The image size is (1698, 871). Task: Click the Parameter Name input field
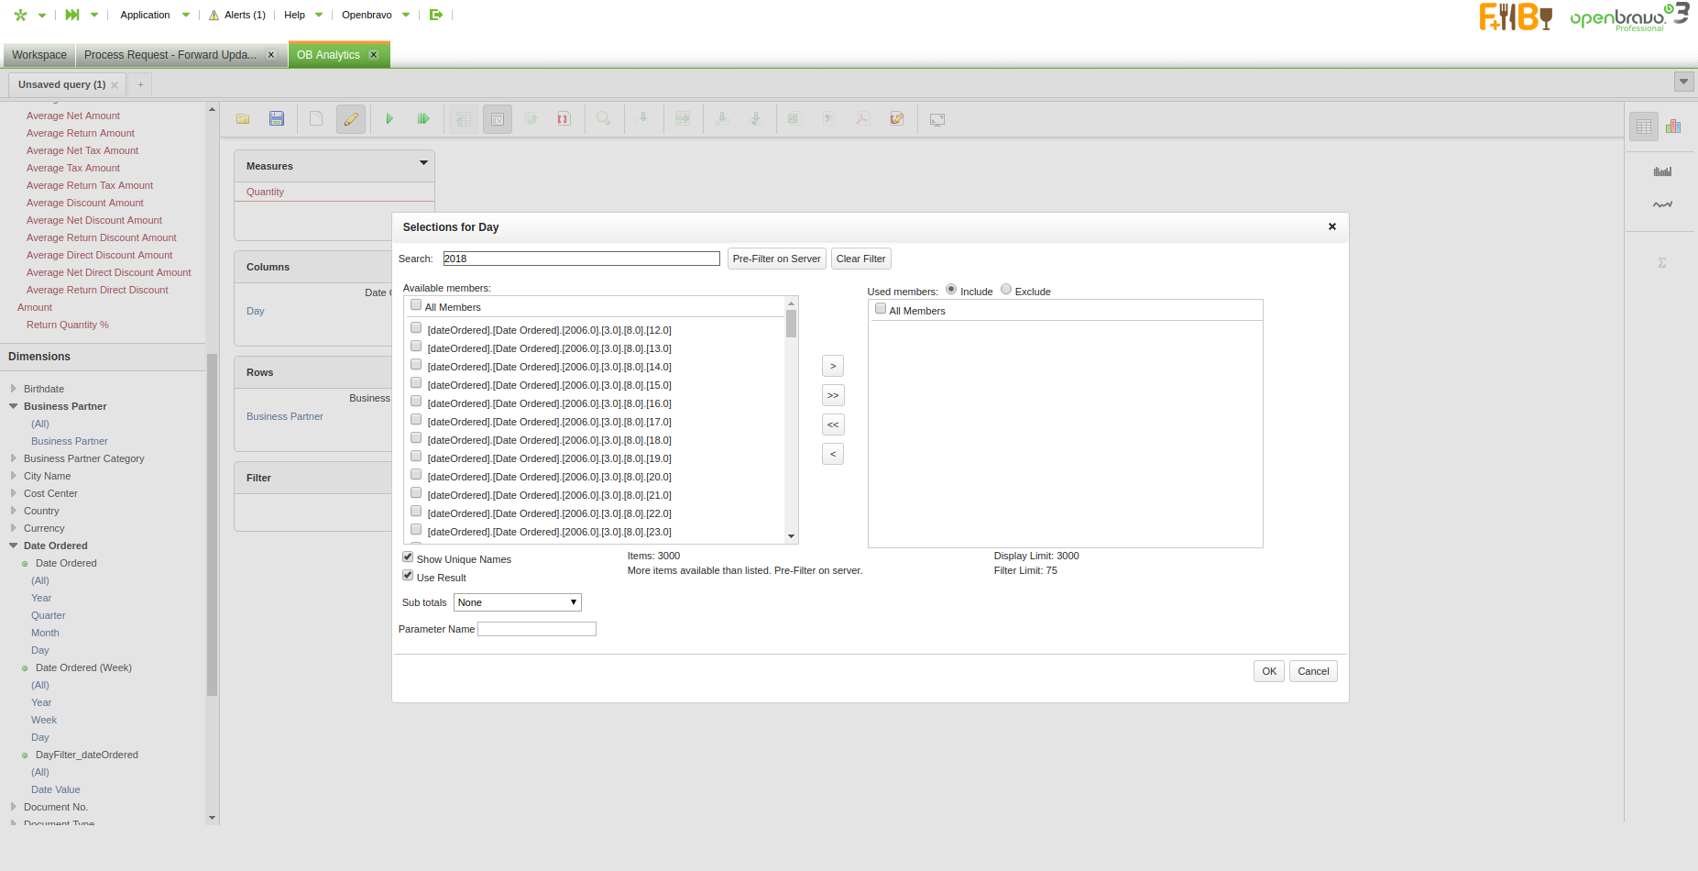click(537, 629)
